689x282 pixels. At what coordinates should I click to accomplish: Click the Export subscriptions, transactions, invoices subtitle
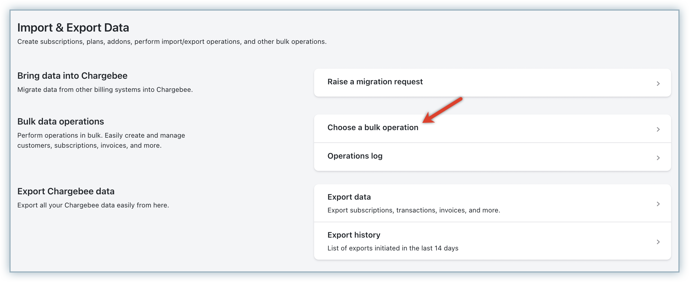pos(414,210)
